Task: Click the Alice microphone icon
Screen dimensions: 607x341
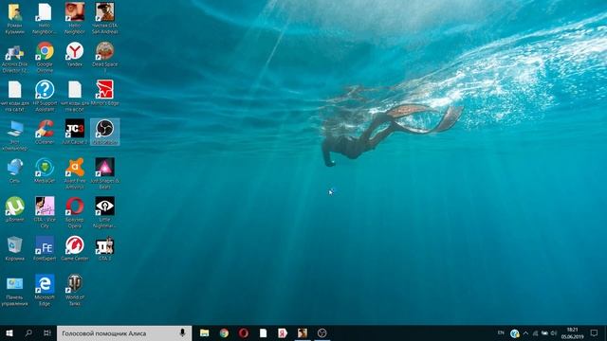Action: pos(182,332)
